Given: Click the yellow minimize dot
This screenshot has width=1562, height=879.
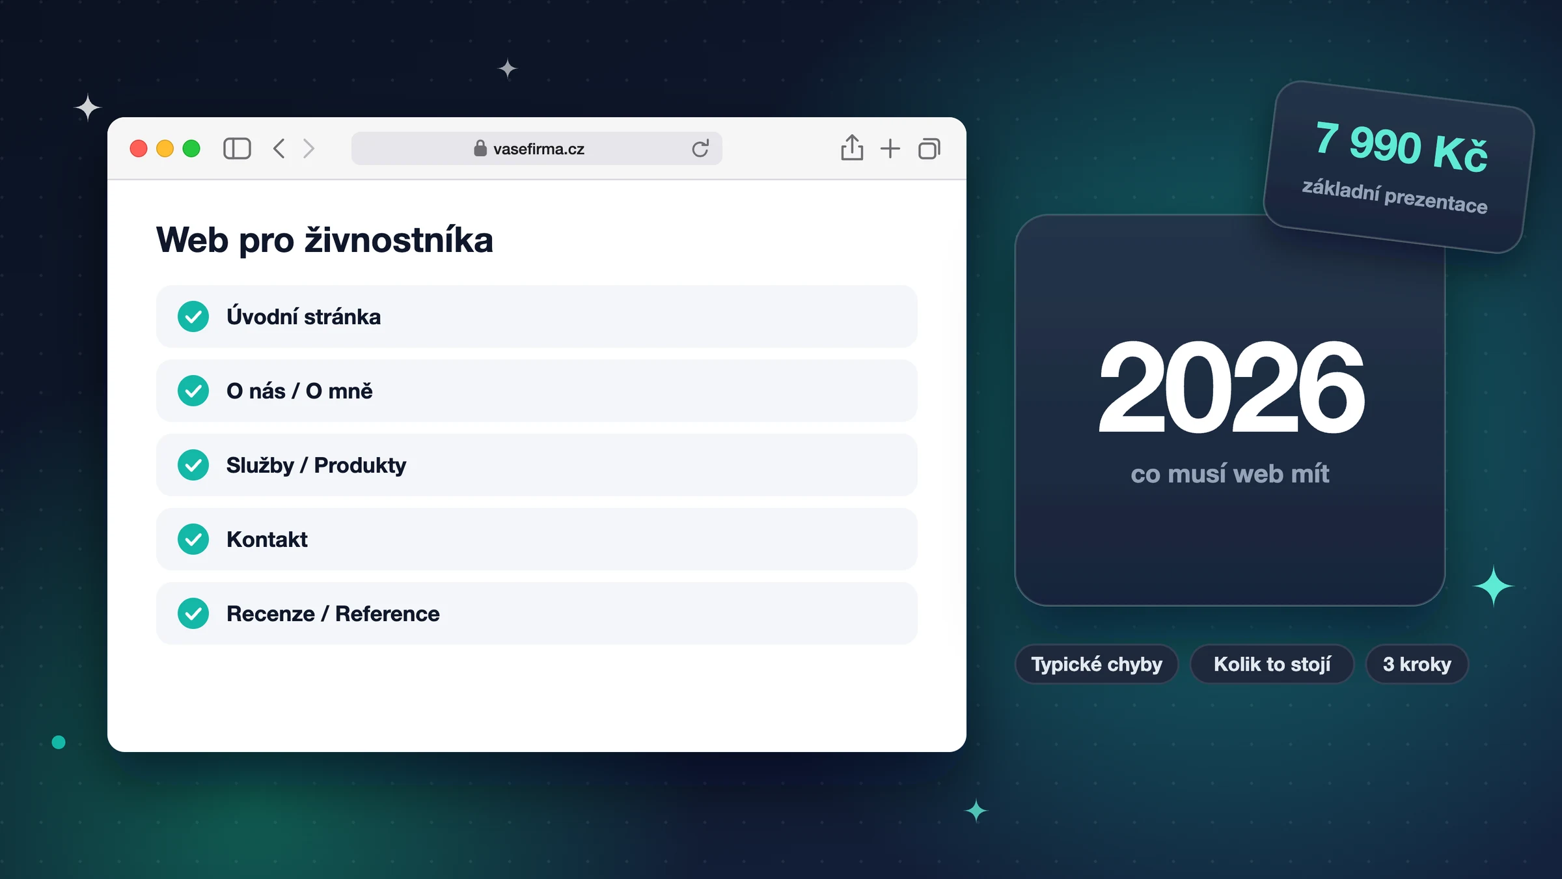Looking at the screenshot, I should pos(165,148).
